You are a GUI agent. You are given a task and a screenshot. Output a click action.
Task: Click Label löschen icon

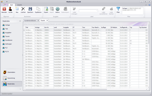pyautogui.click(x=111, y=9)
